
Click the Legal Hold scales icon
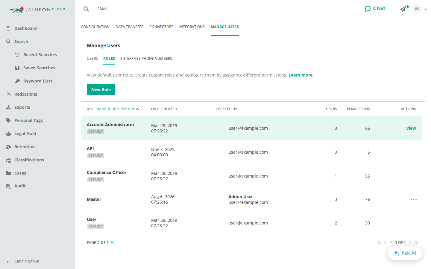[x=8, y=134]
